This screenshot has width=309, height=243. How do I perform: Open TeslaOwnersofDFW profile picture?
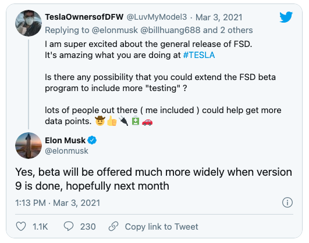[29, 23]
